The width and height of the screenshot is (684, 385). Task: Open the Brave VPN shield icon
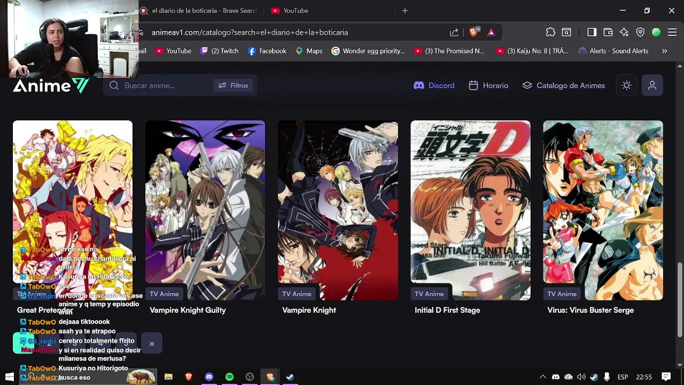click(x=640, y=32)
